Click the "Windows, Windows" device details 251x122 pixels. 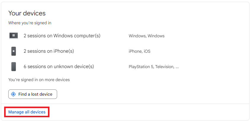click(147, 36)
